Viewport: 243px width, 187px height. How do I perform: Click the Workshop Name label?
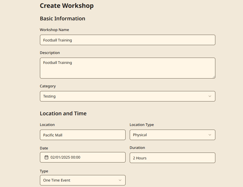click(x=54, y=30)
